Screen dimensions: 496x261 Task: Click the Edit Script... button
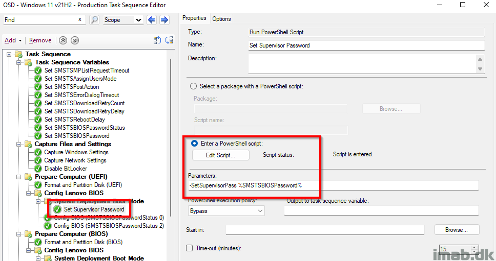point(220,155)
